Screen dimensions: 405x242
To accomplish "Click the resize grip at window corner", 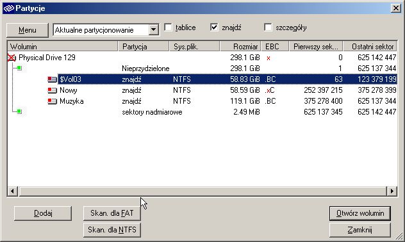I will (x=400, y=237).
